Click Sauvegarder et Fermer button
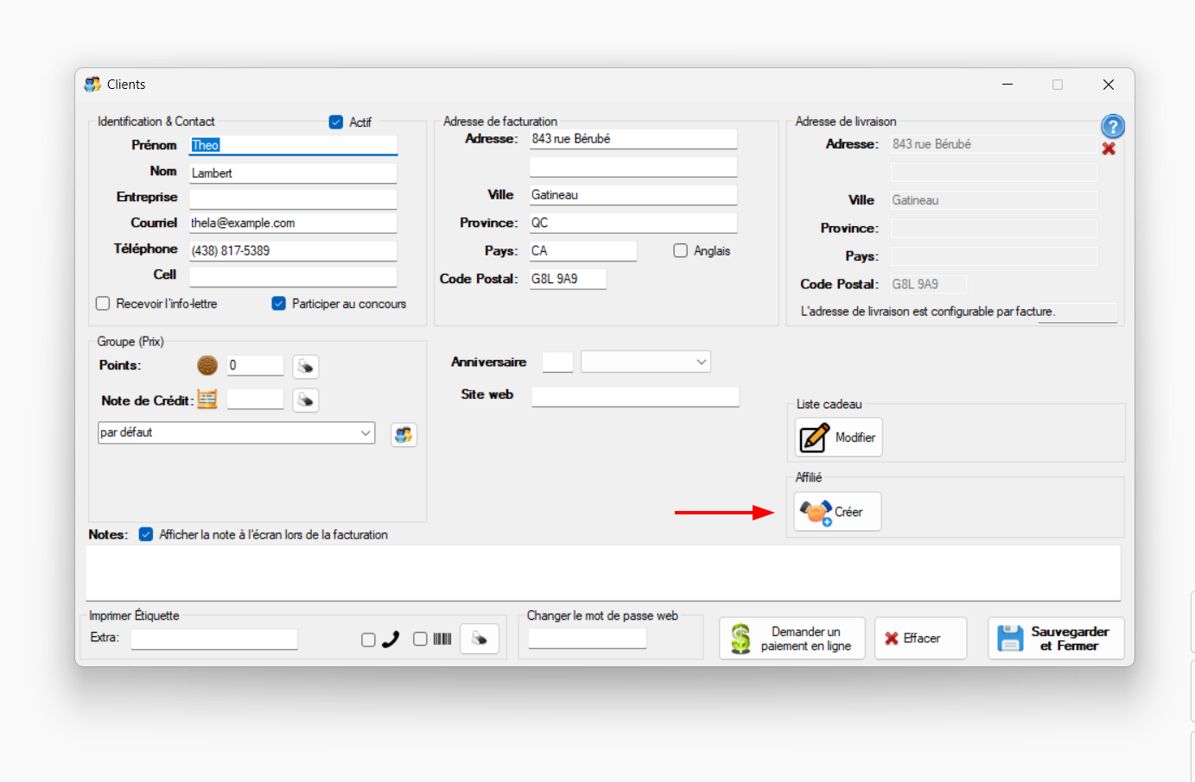This screenshot has width=1195, height=782. point(1055,639)
